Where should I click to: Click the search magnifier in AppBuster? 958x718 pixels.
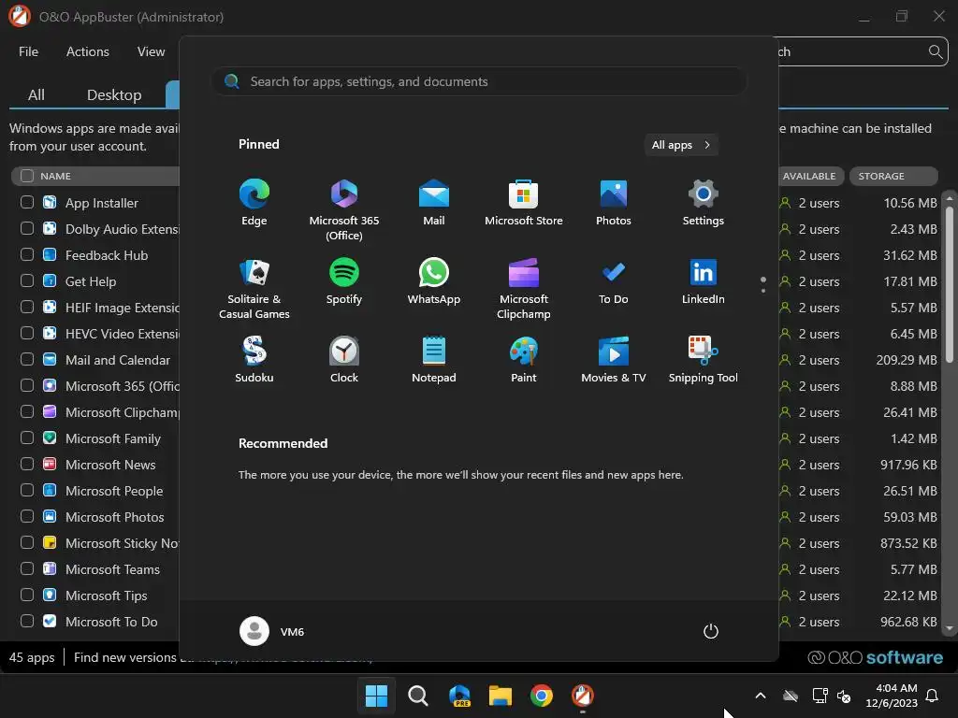click(935, 52)
